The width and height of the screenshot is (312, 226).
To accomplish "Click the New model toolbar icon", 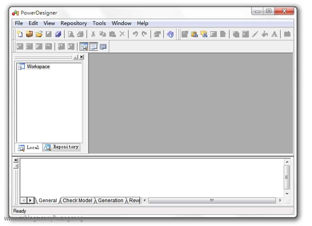I will click(x=20, y=34).
